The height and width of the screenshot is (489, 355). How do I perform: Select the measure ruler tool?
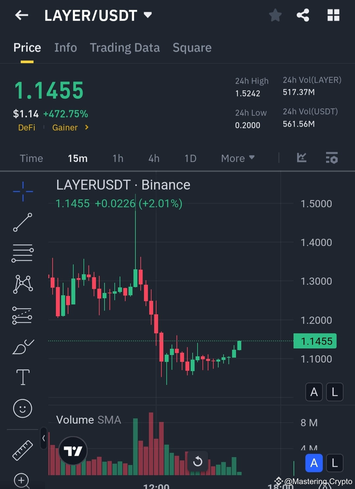23,449
